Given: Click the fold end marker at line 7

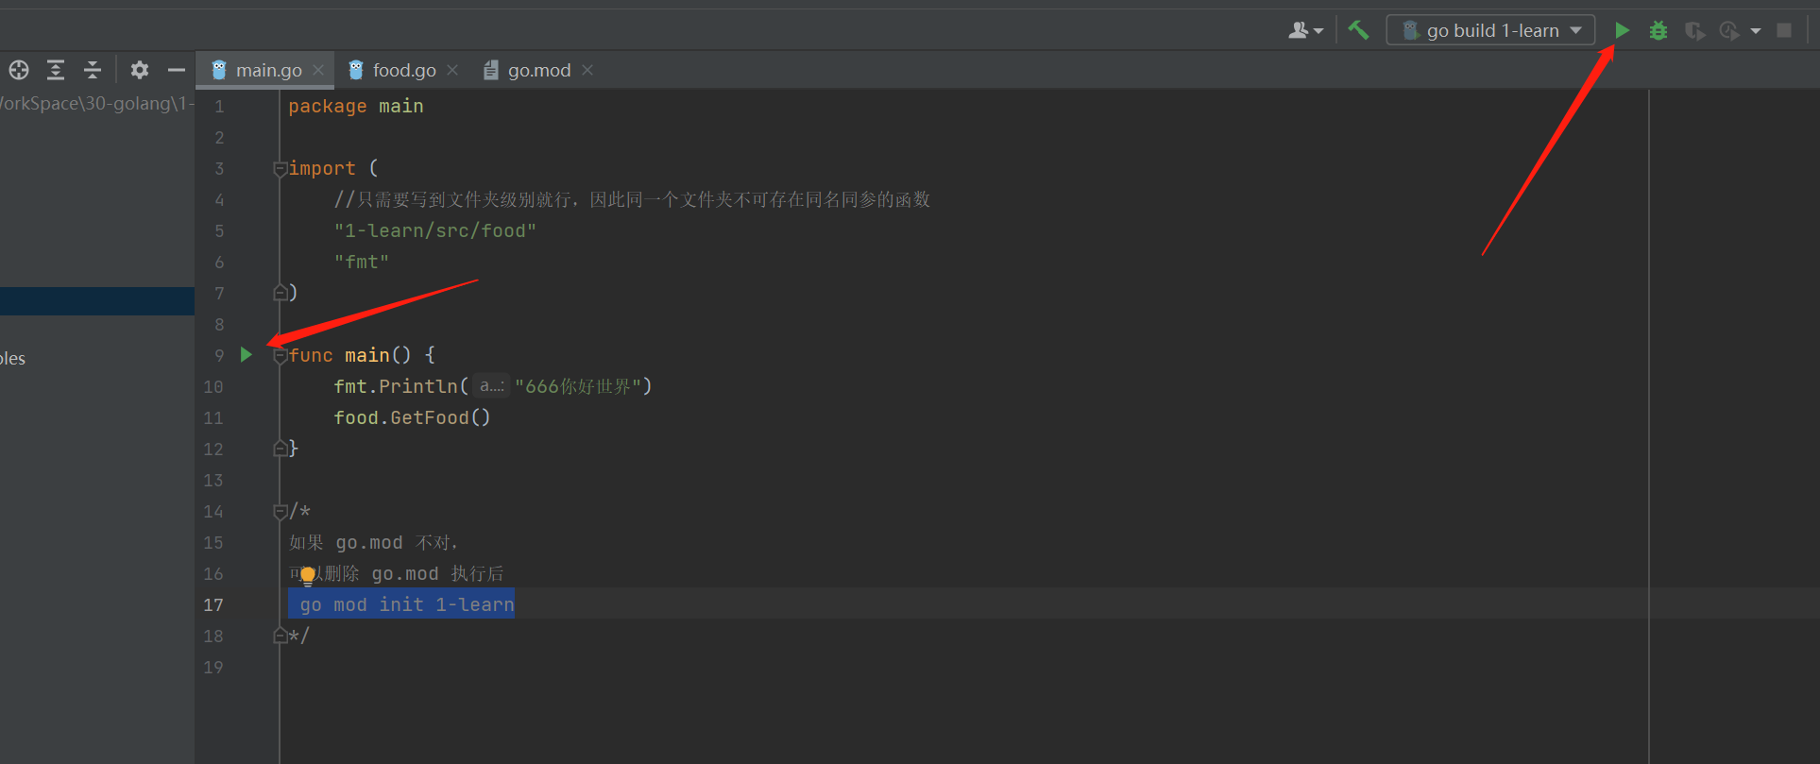Looking at the screenshot, I should click(280, 293).
